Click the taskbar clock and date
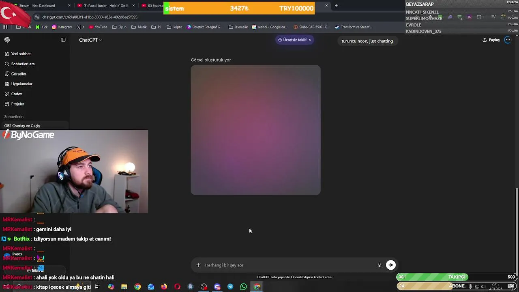This screenshot has width=519, height=292. coord(495,286)
